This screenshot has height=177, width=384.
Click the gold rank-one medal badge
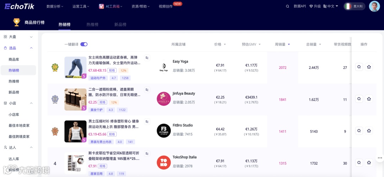coord(55,67)
